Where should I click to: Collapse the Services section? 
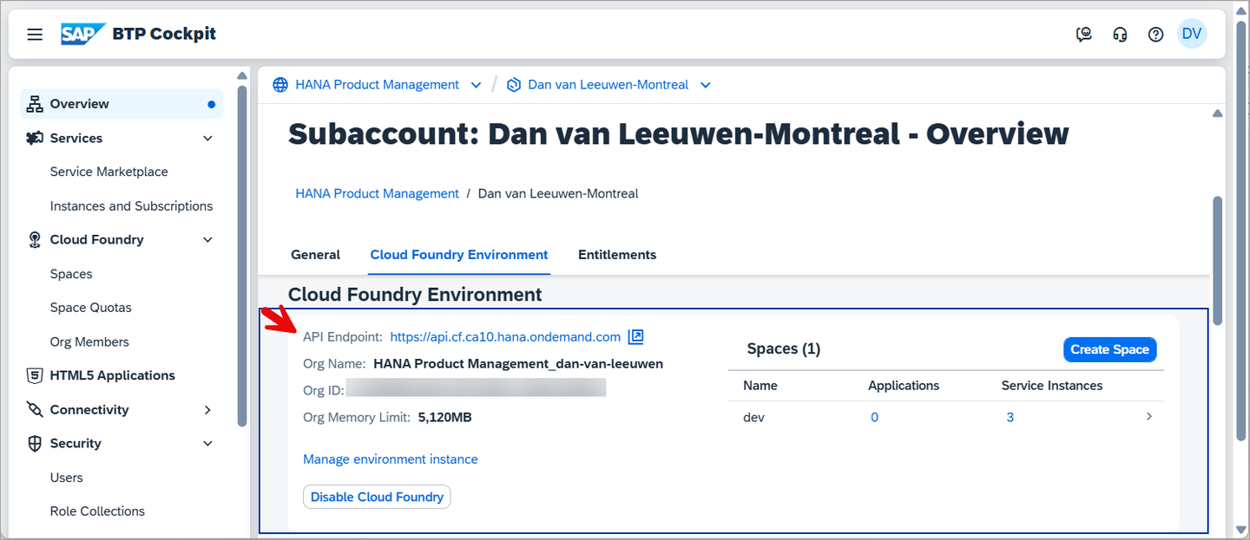(207, 138)
